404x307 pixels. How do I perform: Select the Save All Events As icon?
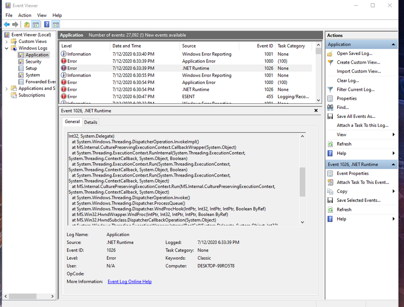click(x=331, y=116)
